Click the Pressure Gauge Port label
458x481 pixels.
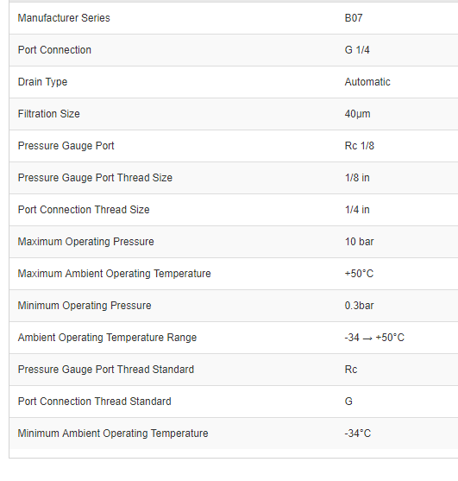[x=66, y=146]
